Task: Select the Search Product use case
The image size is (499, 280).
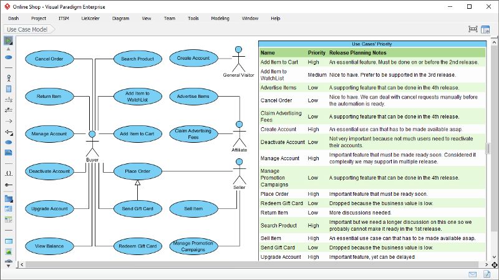Action: click(137, 59)
